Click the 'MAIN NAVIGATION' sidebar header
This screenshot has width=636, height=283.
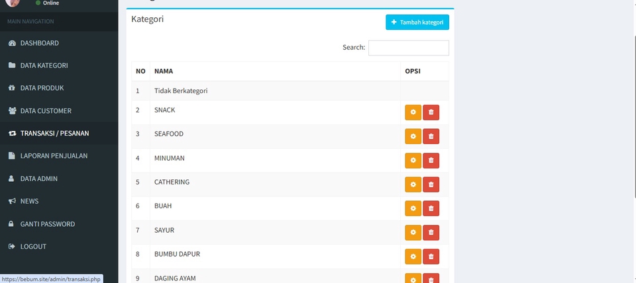click(x=30, y=21)
